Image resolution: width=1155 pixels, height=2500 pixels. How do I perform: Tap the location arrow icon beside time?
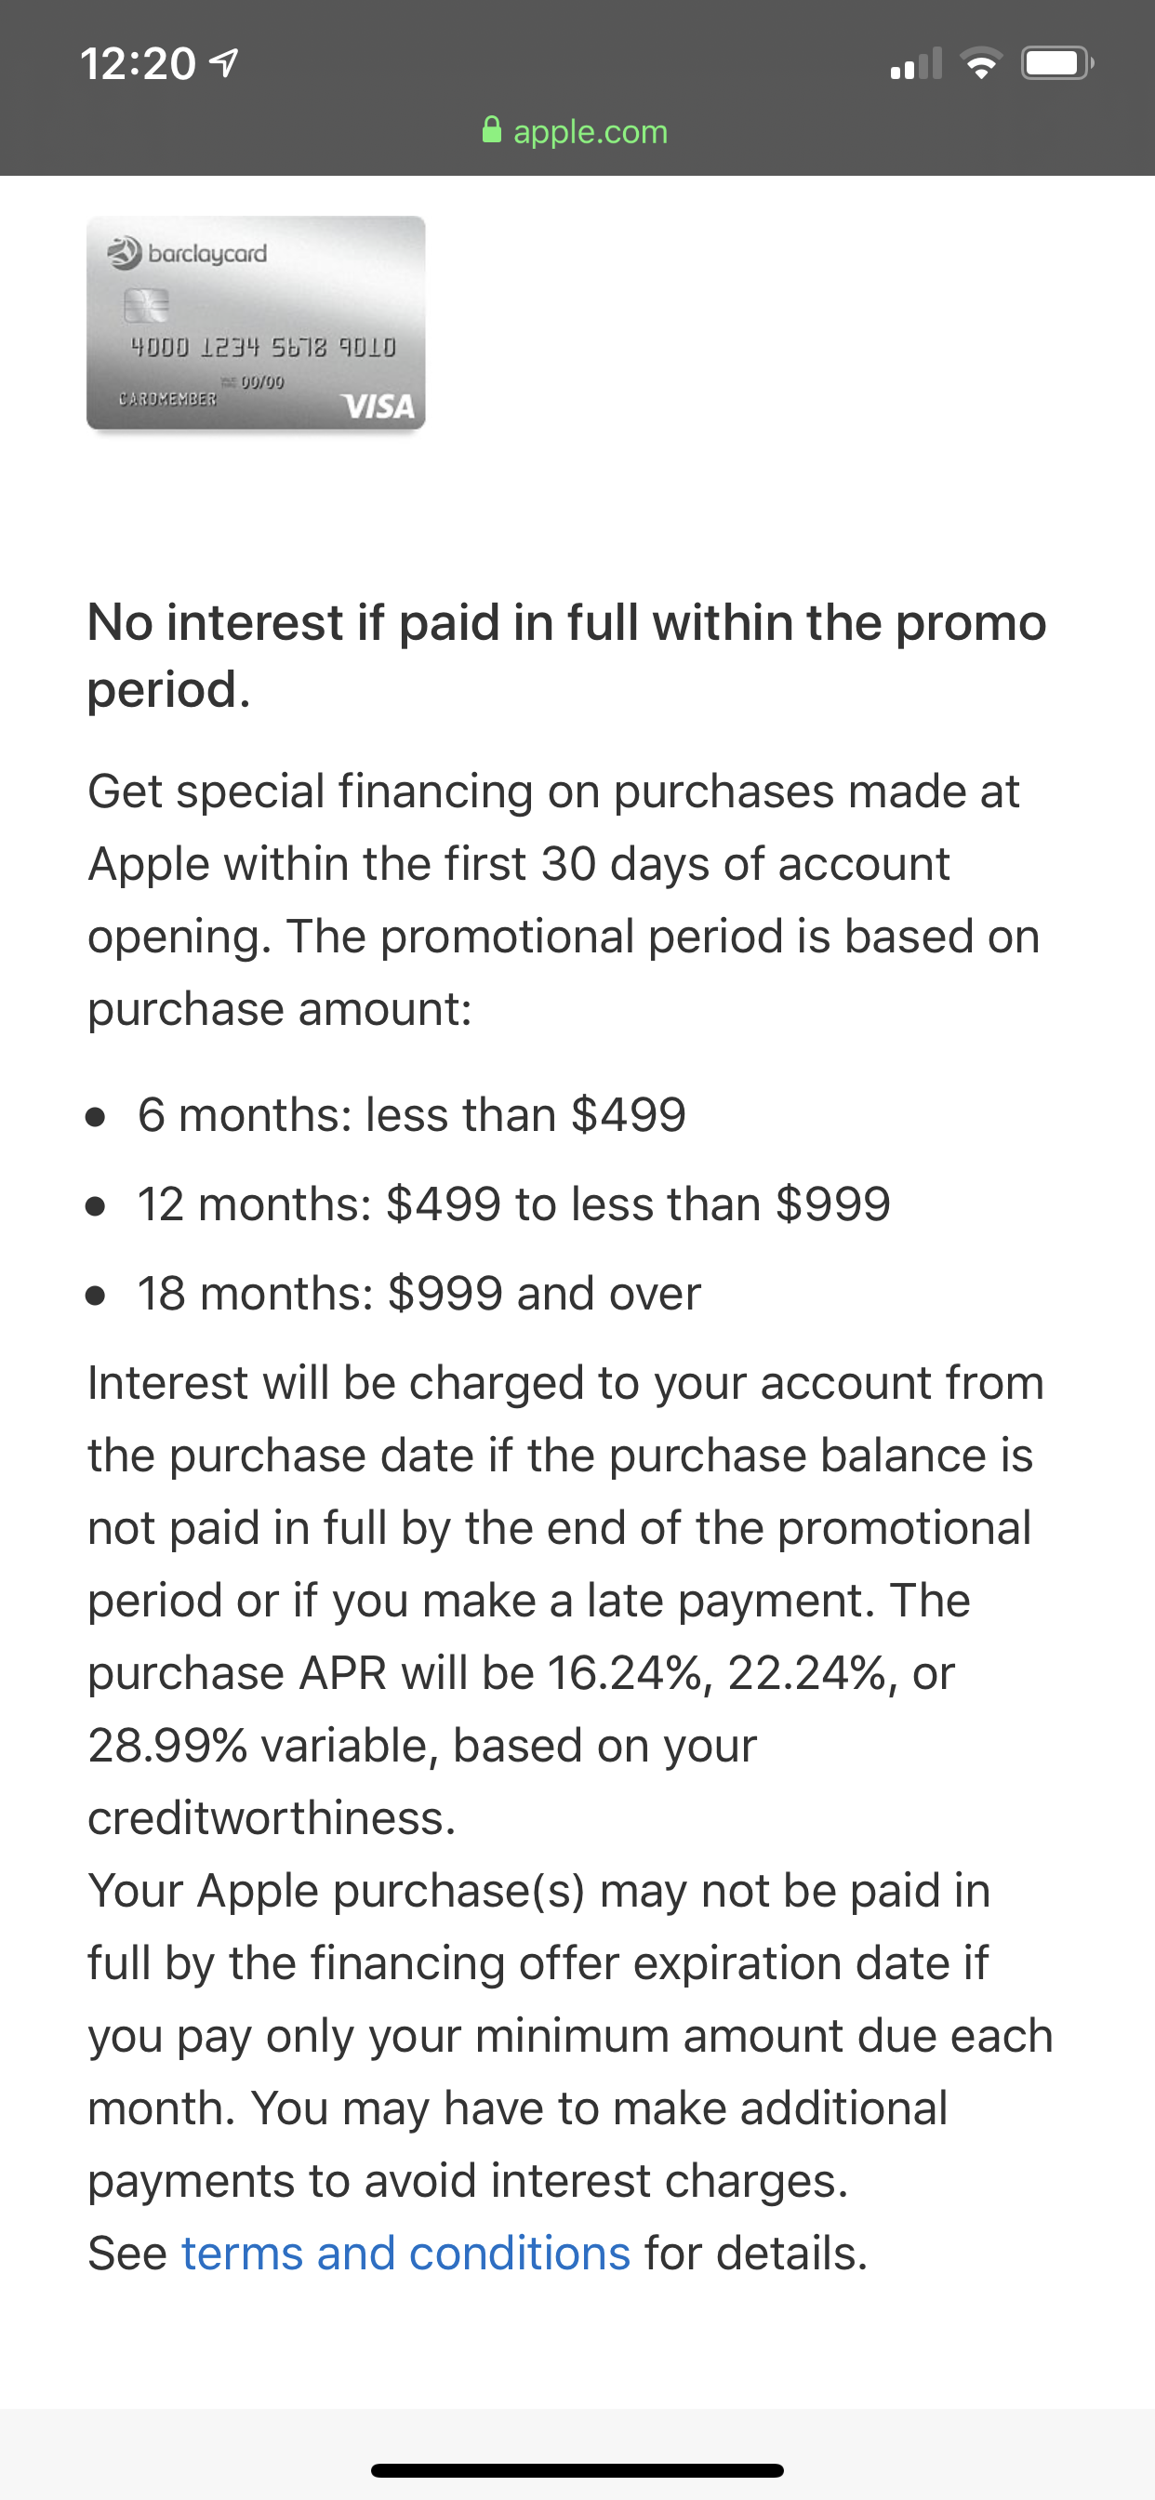[224, 63]
